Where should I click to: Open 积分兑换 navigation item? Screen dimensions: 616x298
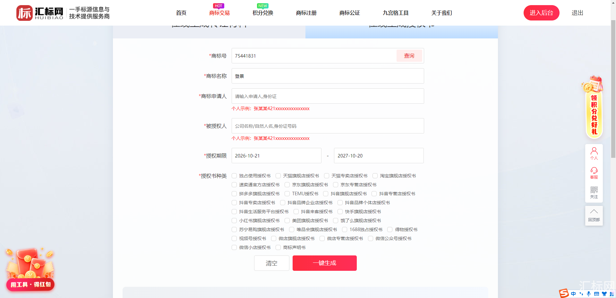[263, 13]
